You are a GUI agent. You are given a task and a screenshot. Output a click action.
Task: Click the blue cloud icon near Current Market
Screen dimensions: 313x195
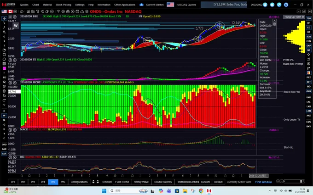pyautogui.click(x=141, y=5)
